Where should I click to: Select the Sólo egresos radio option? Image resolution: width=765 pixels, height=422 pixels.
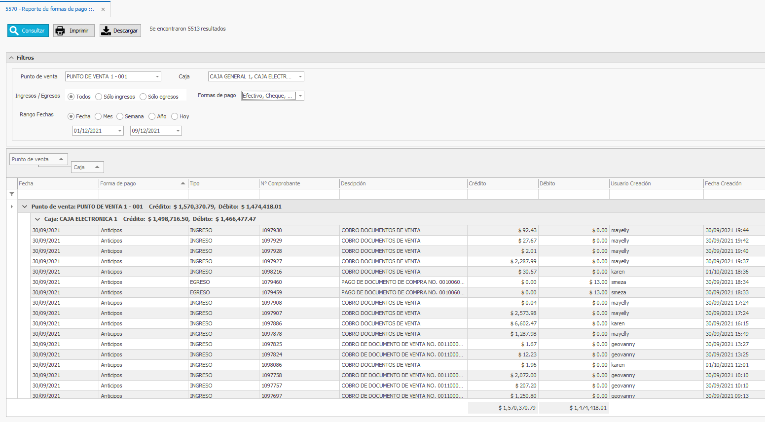coord(143,97)
